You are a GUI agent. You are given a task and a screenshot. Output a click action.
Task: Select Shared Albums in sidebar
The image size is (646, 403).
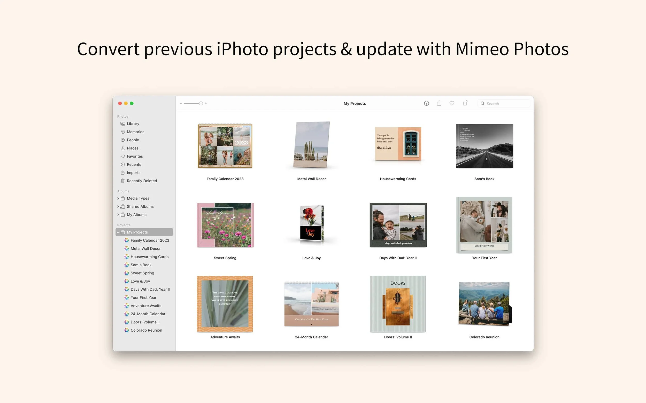(x=140, y=207)
